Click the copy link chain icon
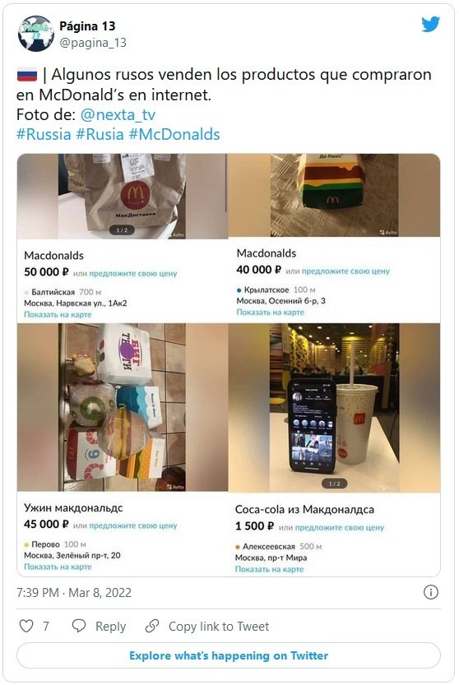 click(152, 626)
